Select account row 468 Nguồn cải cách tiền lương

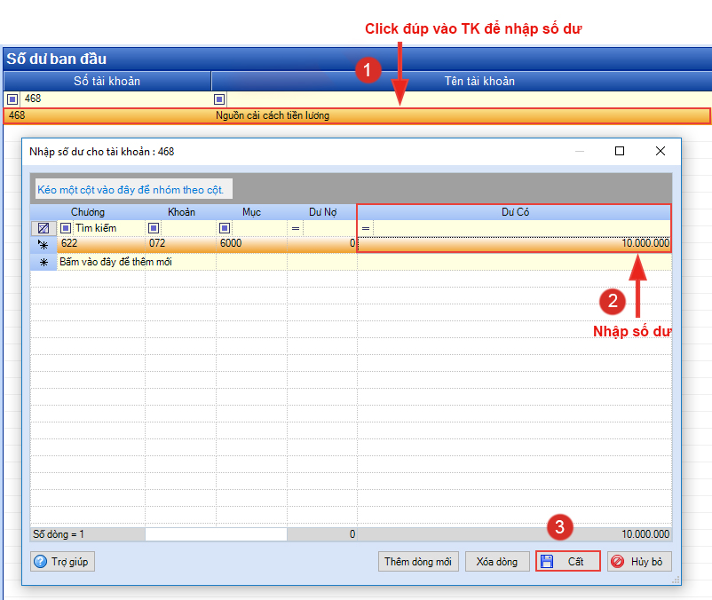(x=355, y=115)
